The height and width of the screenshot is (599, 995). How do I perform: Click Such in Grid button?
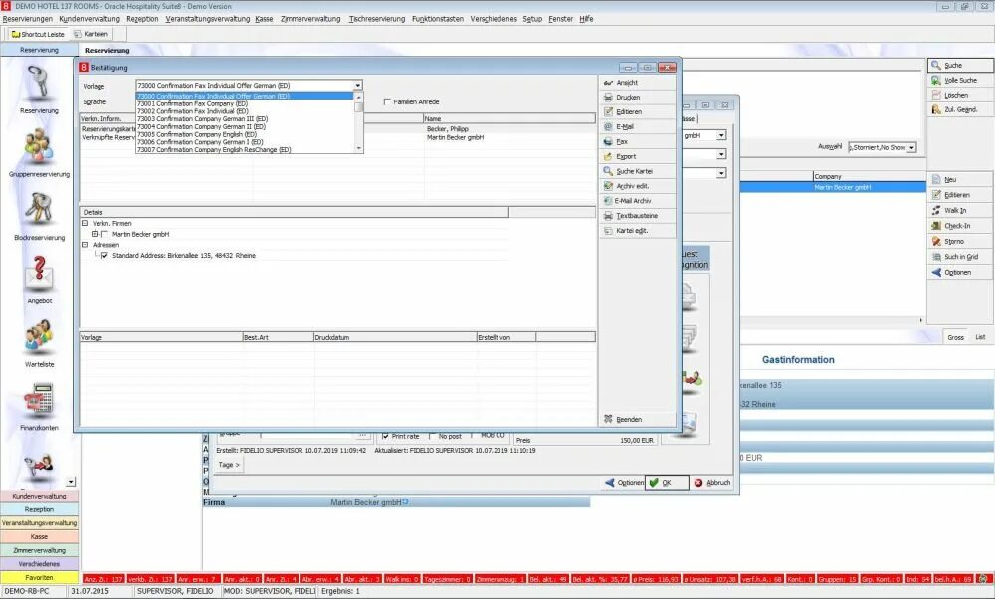[960, 257]
